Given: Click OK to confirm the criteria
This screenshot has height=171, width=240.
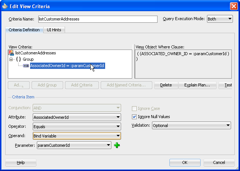Looking at the screenshot, I should tap(185, 162).
